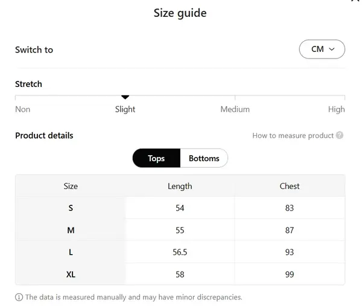Click the question mark help icon

tap(340, 136)
